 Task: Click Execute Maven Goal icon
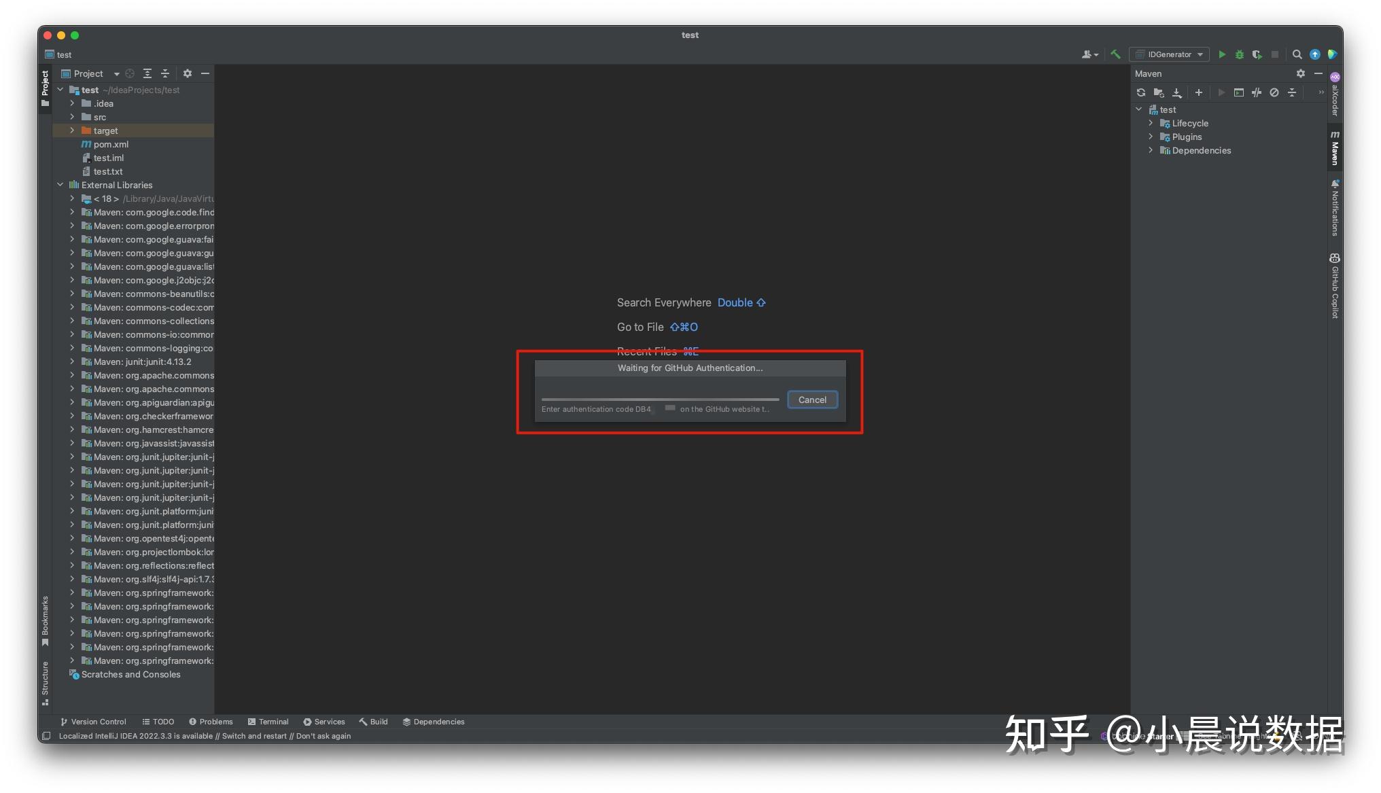coord(1239,92)
